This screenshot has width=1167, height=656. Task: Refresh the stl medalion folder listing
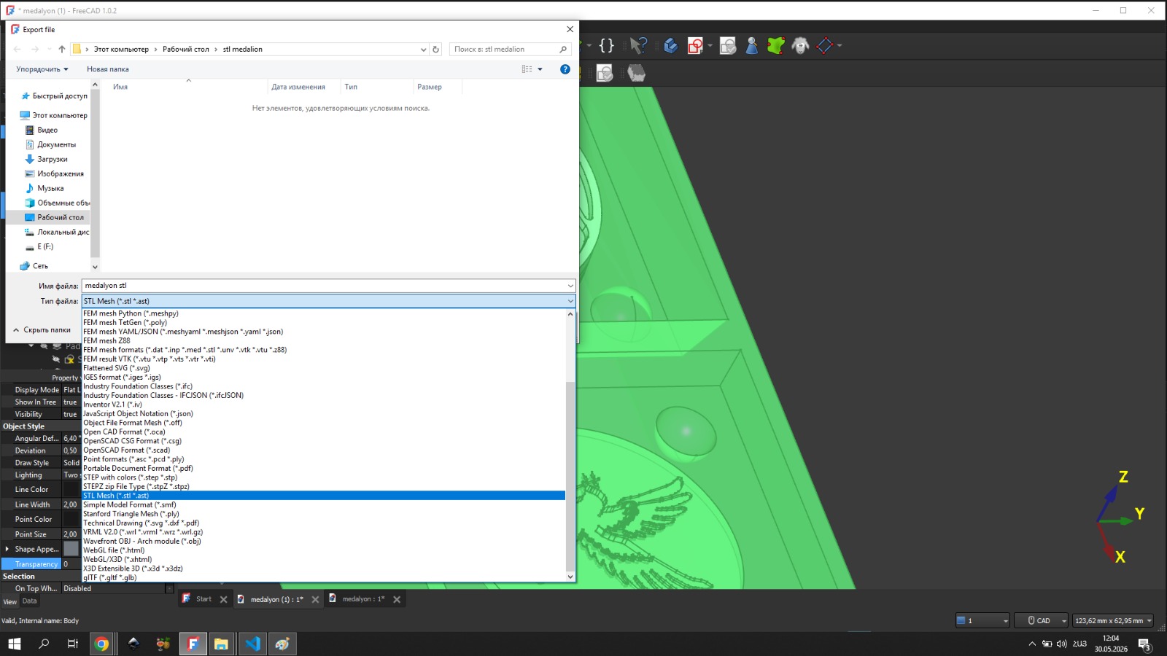(436, 49)
